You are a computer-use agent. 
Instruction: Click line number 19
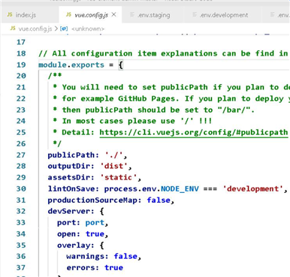click(21, 65)
